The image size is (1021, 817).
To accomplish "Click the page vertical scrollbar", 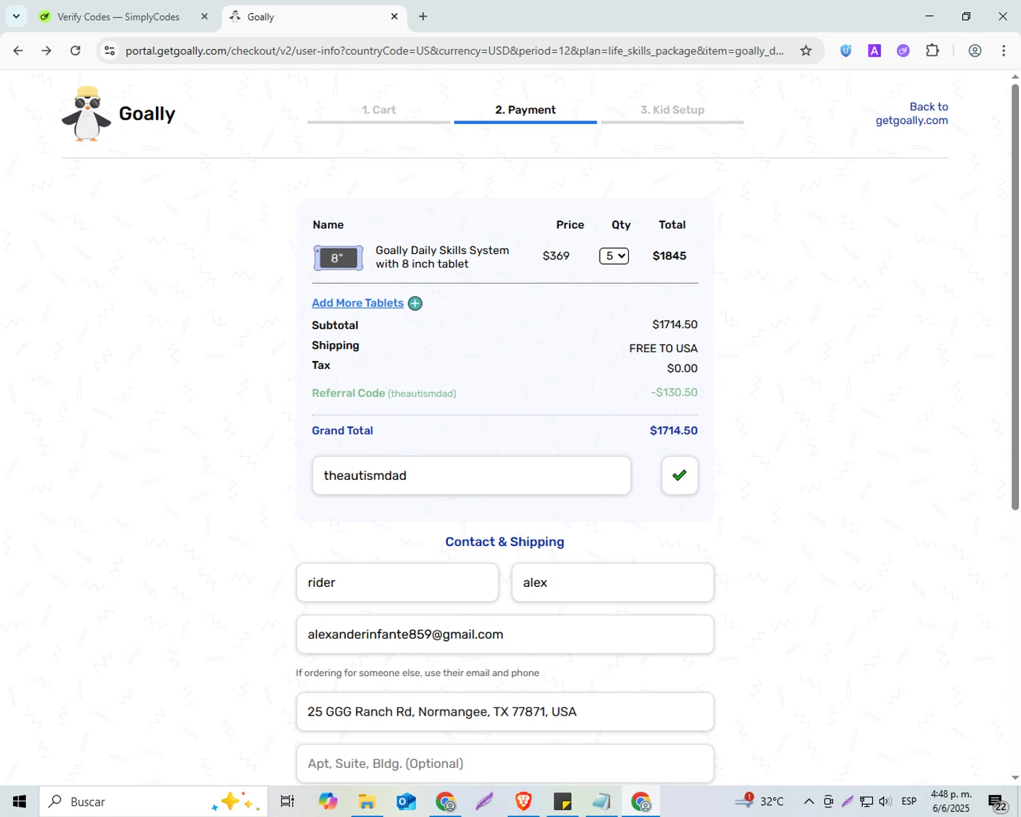I will (1015, 296).
